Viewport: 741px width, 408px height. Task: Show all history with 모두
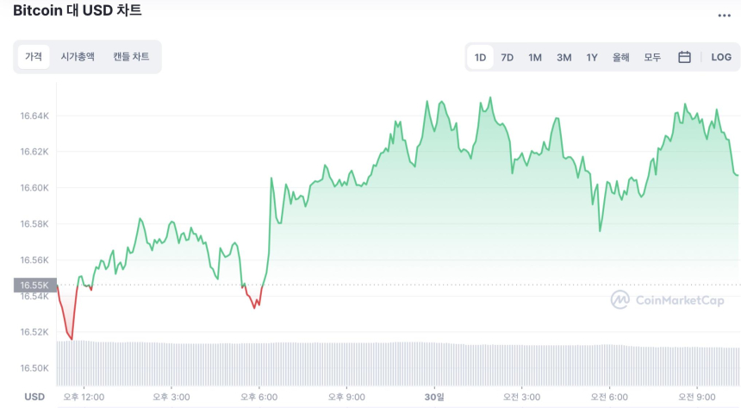coord(652,57)
